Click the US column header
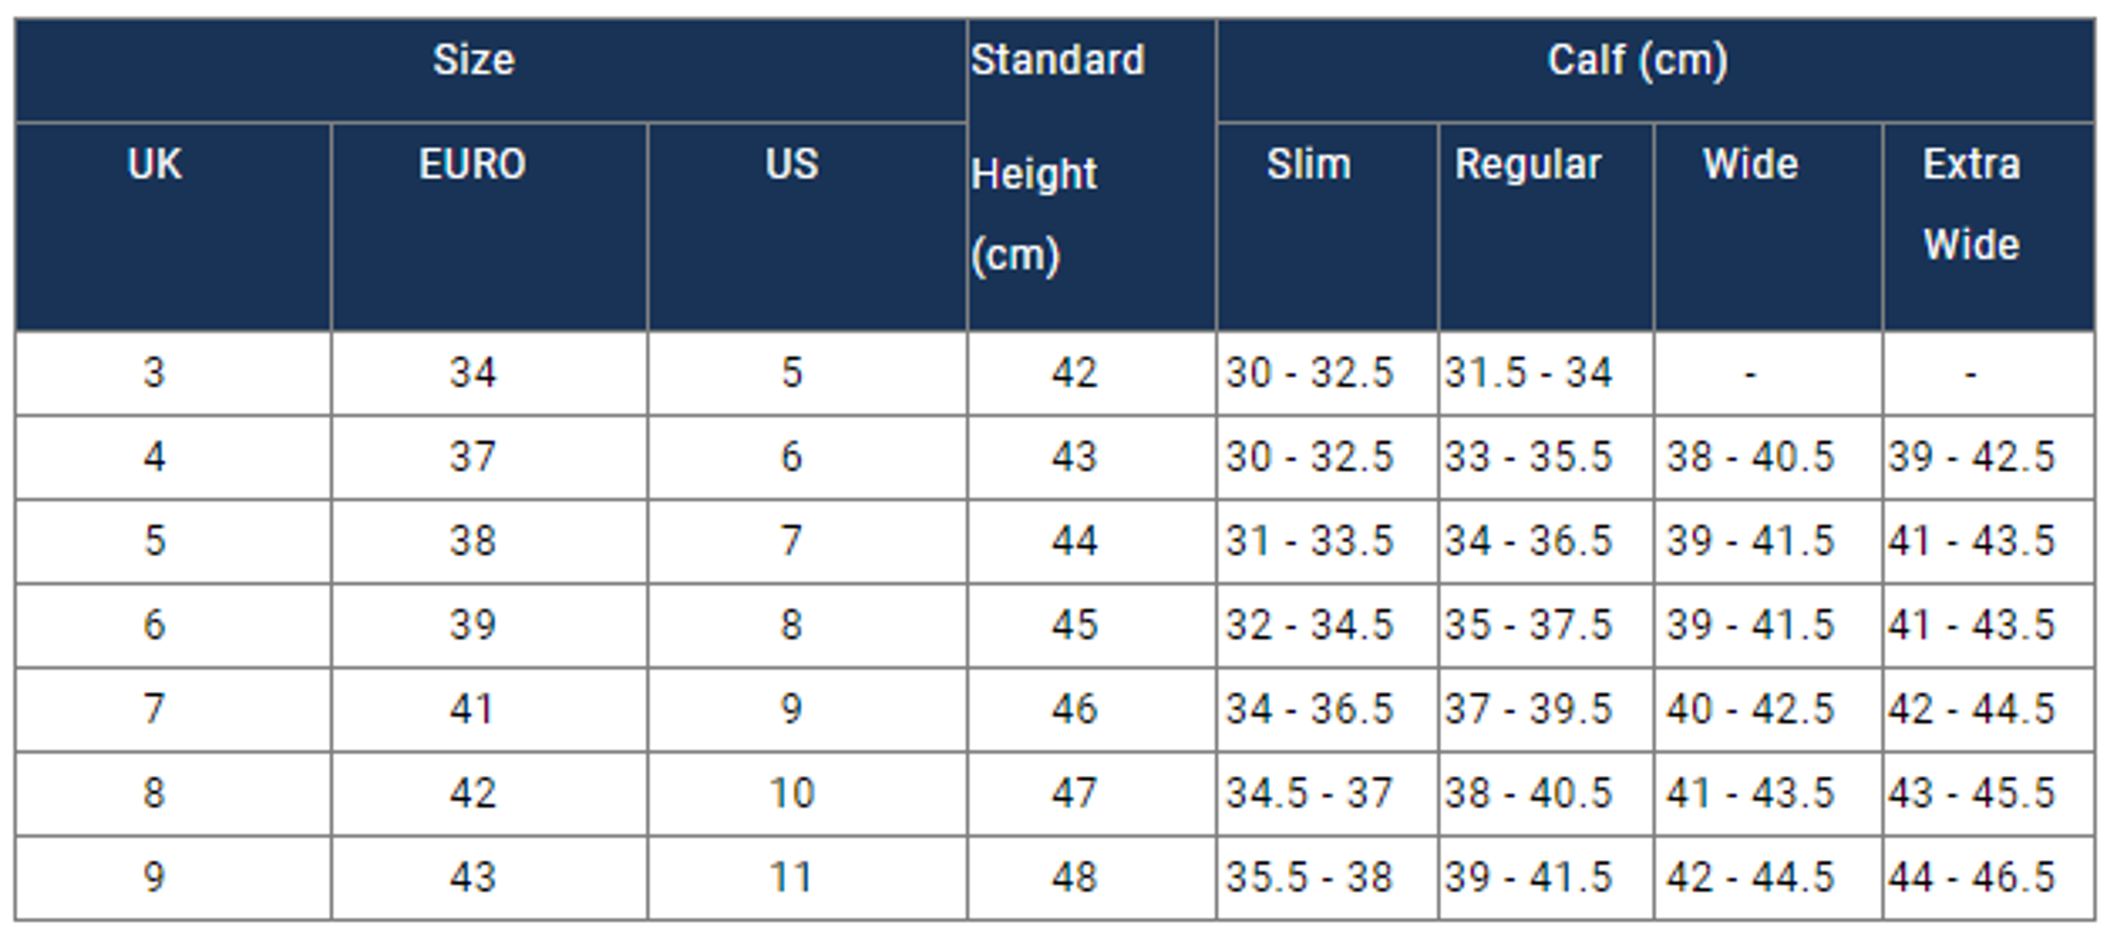This screenshot has width=2121, height=942. coord(791,165)
